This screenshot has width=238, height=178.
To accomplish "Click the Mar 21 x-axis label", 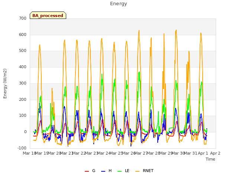I will point(66,153).
